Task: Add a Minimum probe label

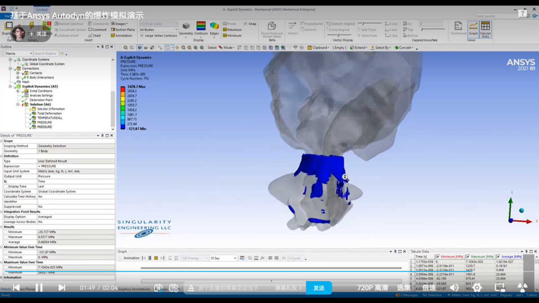Action: (x=232, y=35)
